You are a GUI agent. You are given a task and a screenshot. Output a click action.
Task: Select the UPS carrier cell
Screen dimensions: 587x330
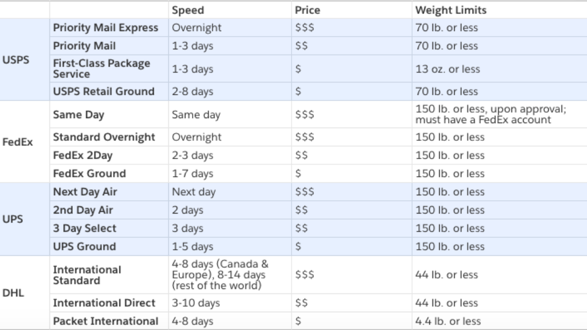pyautogui.click(x=12, y=219)
